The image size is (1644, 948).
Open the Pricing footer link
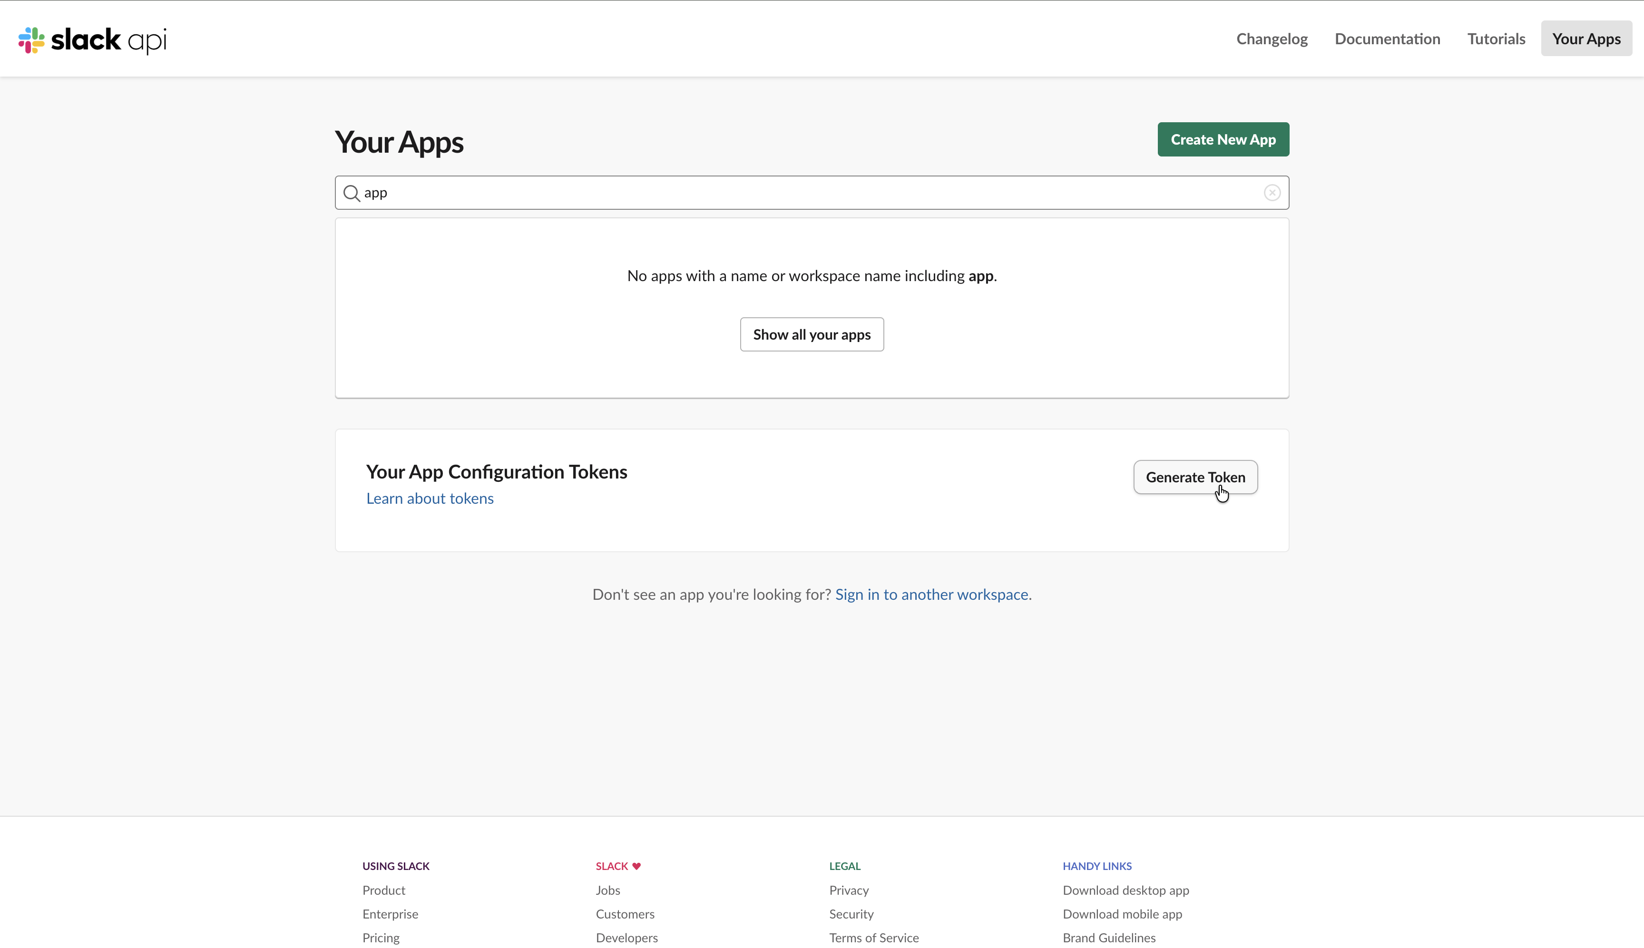point(381,938)
